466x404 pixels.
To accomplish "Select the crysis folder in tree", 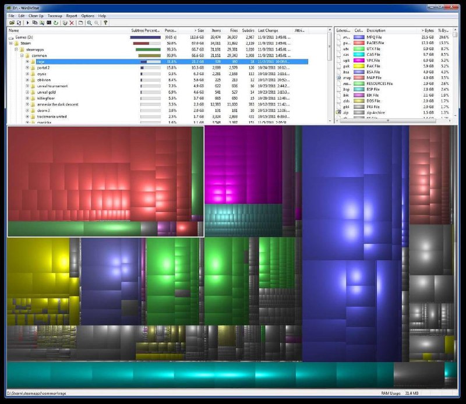I will click(41, 74).
